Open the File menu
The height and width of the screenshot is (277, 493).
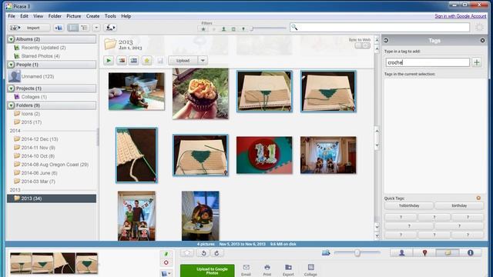(12, 16)
